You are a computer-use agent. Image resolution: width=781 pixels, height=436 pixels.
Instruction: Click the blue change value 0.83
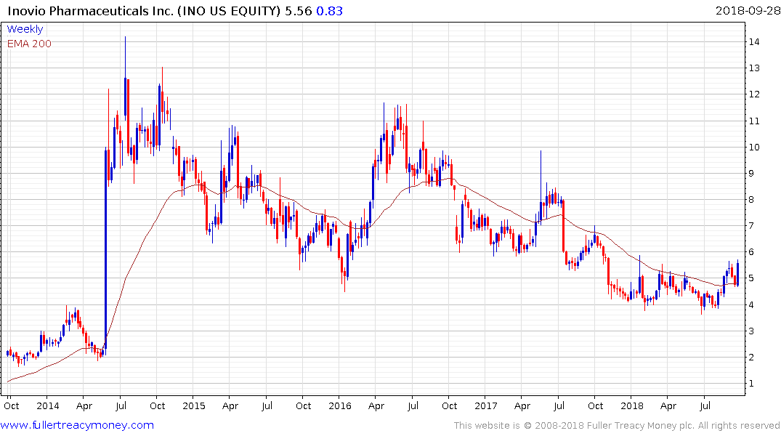point(329,11)
